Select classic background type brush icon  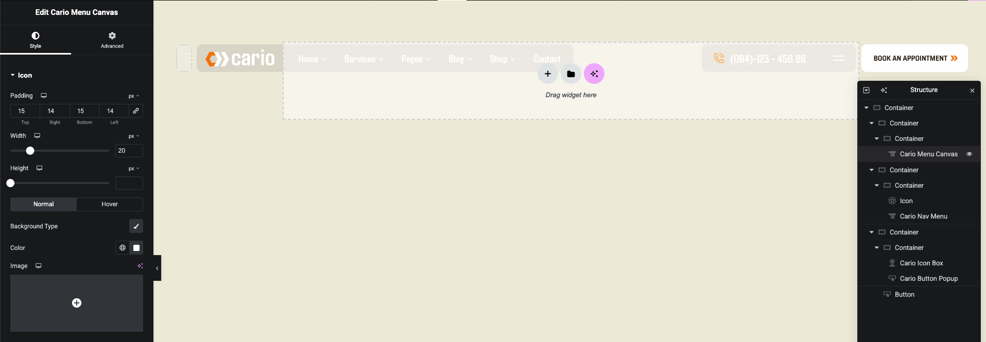(136, 226)
